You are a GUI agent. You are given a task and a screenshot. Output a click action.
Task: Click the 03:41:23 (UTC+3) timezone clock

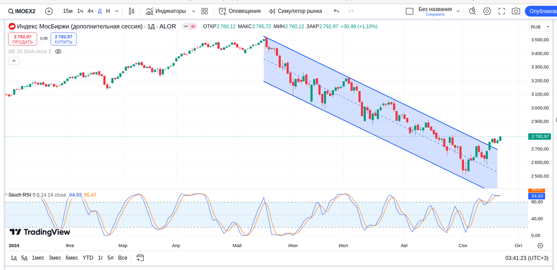[527, 258]
